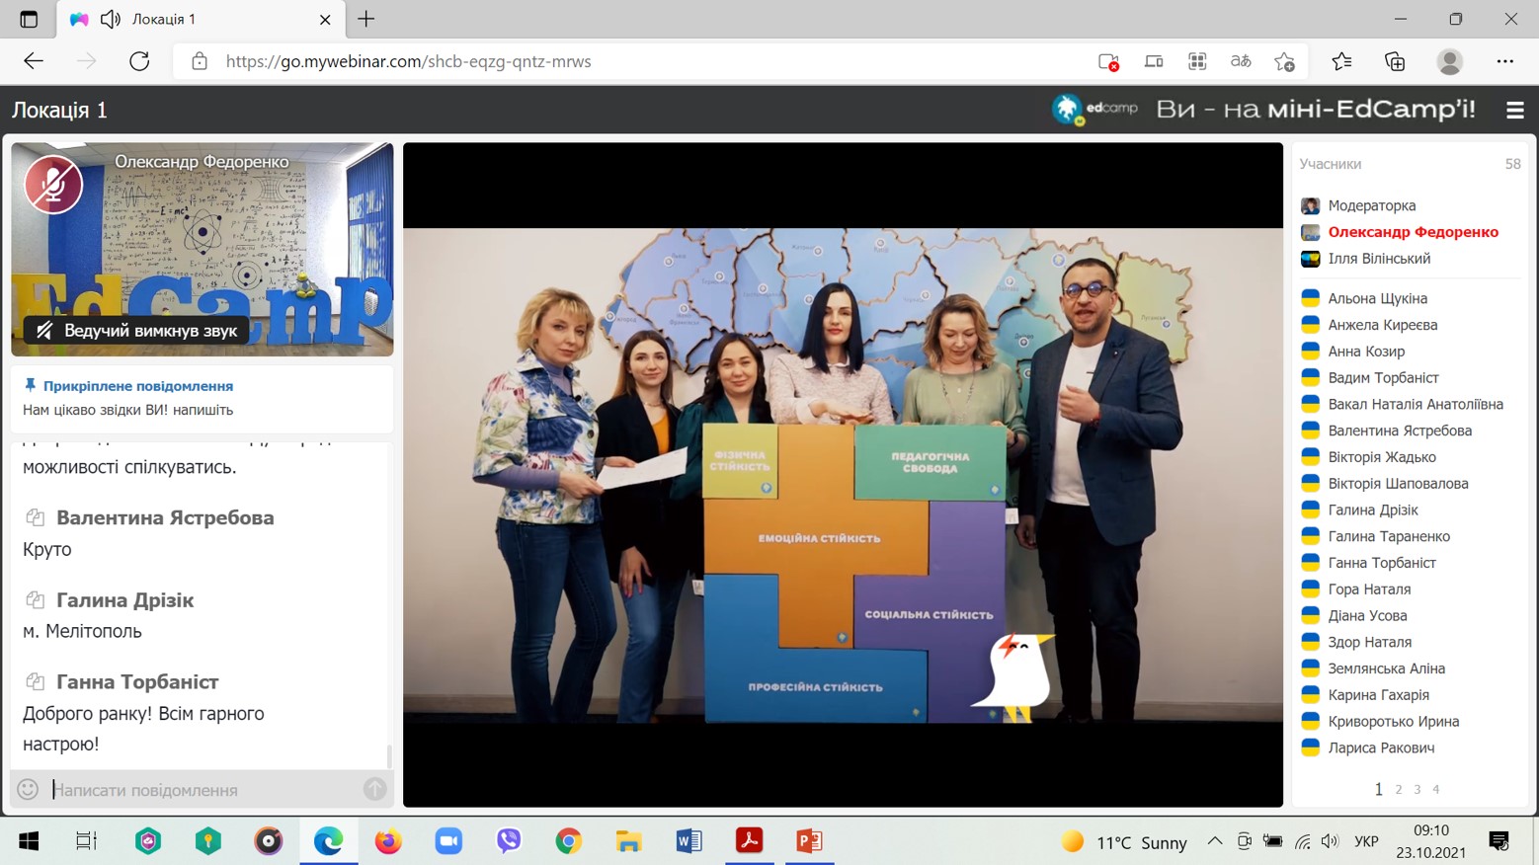This screenshot has width=1539, height=865.
Task: Show hidden system tray icons
Action: coord(1215,841)
